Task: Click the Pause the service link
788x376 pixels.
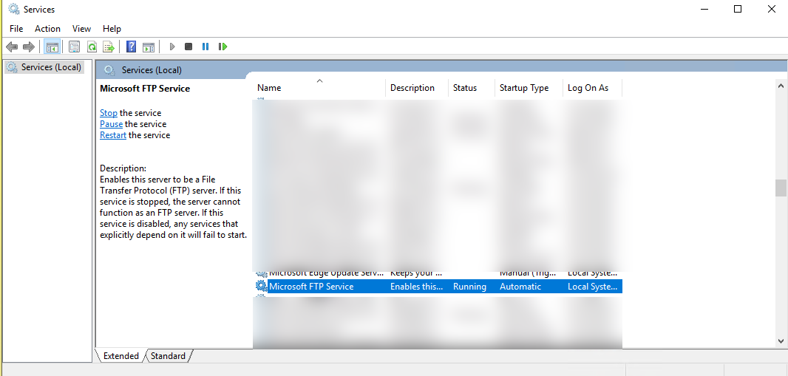Action: [x=111, y=124]
